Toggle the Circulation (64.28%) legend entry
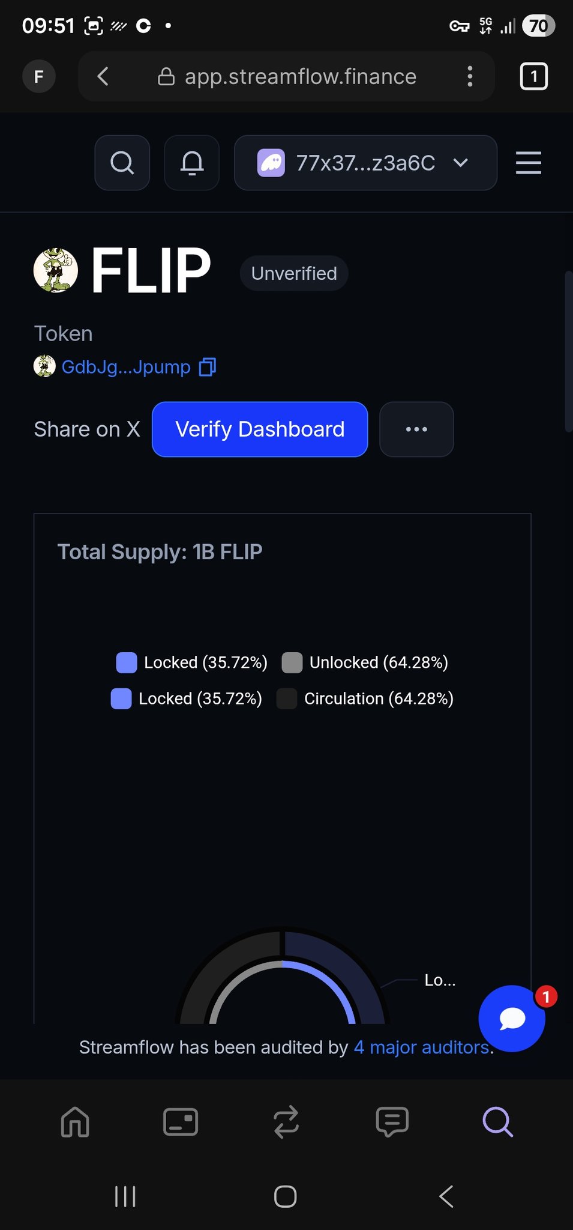 pyautogui.click(x=365, y=698)
